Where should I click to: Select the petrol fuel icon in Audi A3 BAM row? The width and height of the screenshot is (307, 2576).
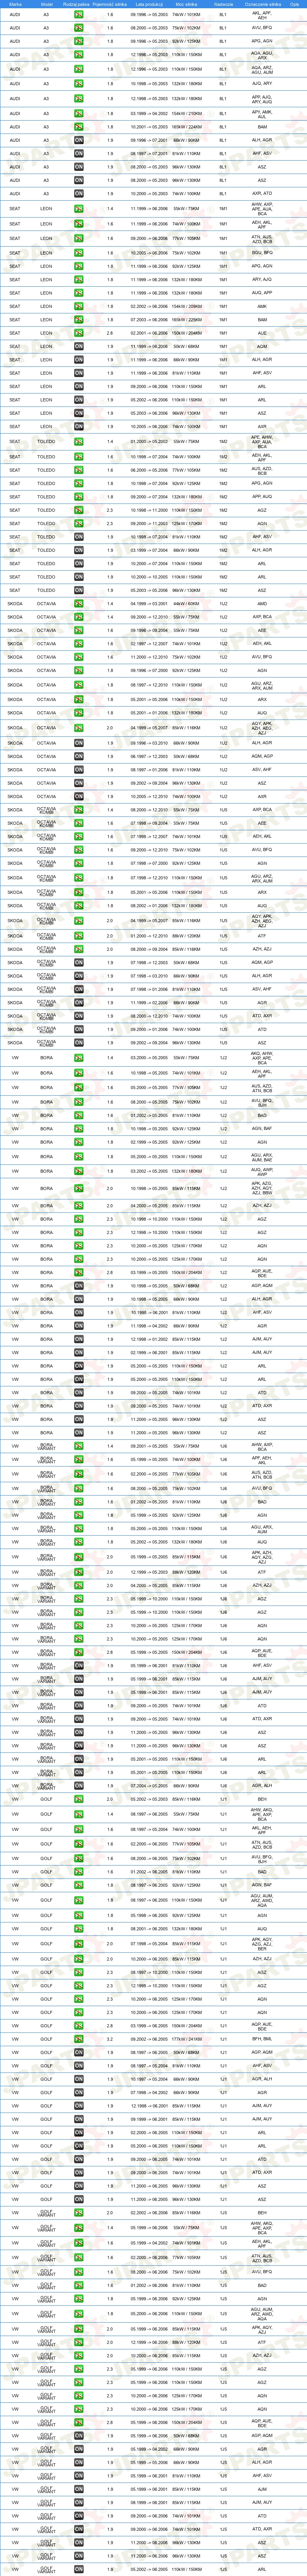[78, 127]
